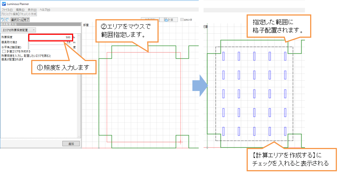This screenshot has height=172, width=338.
Task: Select the bottom-right fixture in the grid
Action: coord(286,131)
